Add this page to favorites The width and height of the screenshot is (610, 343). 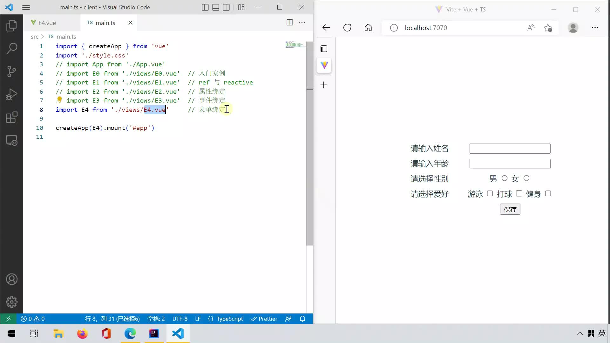[x=548, y=28]
